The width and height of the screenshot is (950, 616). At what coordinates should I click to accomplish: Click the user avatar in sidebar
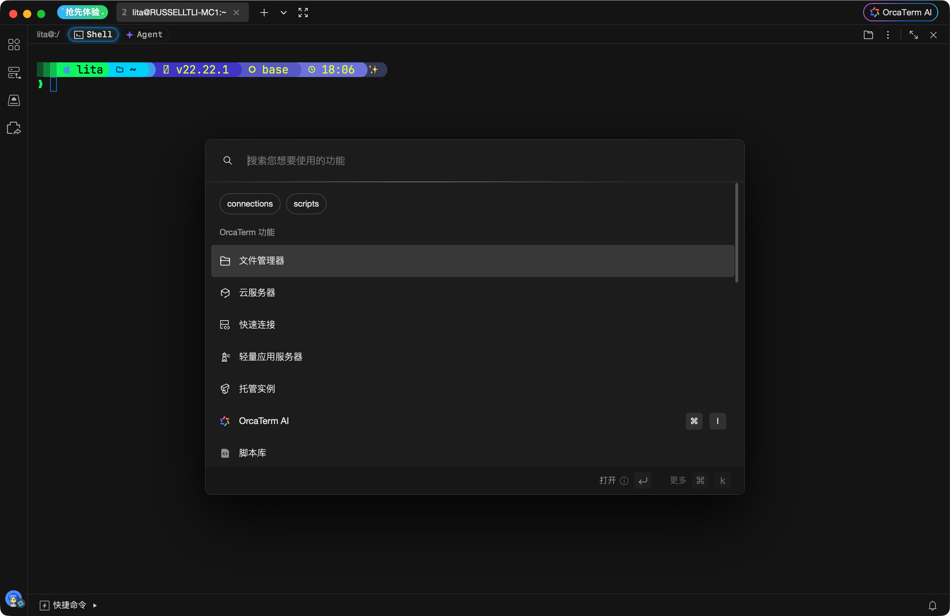[x=14, y=599]
